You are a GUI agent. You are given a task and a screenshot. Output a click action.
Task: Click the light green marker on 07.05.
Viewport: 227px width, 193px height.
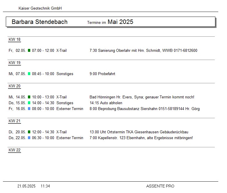29,74
